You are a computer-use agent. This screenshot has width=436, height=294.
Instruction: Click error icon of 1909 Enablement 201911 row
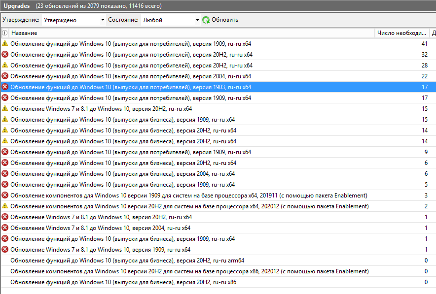point(5,195)
